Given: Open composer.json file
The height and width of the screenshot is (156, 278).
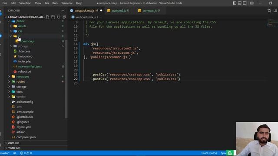Looking at the screenshot, I should [26, 137].
